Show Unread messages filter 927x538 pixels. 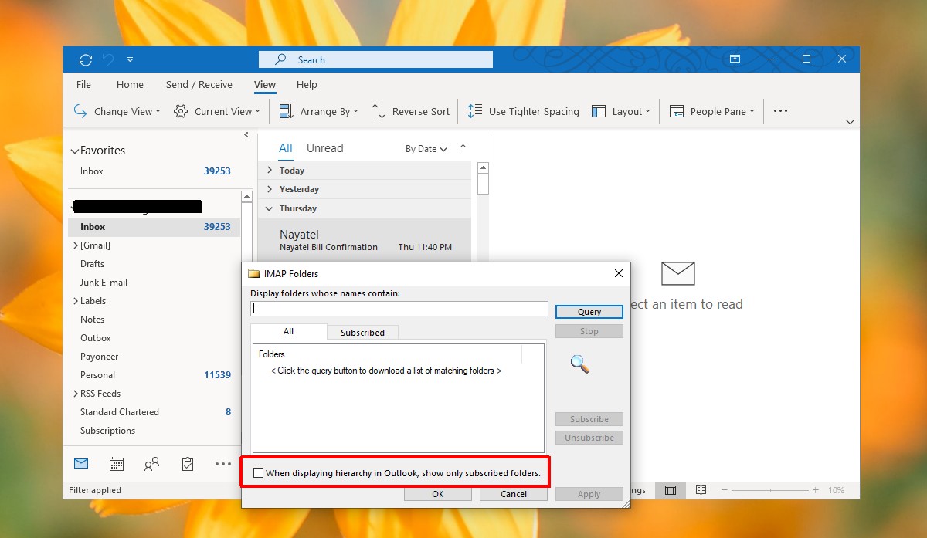[x=324, y=148]
